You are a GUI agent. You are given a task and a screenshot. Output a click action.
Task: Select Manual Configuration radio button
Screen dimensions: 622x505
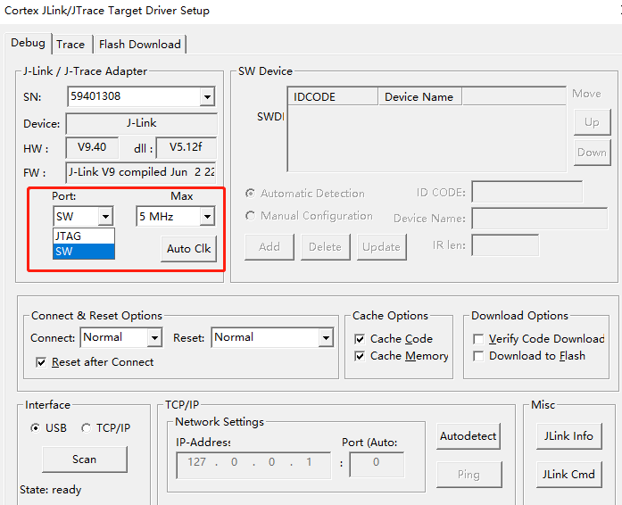[250, 216]
